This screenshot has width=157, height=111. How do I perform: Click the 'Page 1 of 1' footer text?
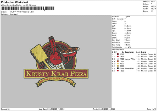coord(152,109)
